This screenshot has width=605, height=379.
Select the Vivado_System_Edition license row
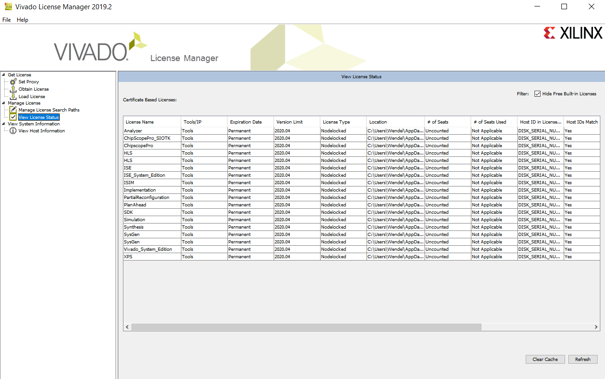[x=148, y=249]
